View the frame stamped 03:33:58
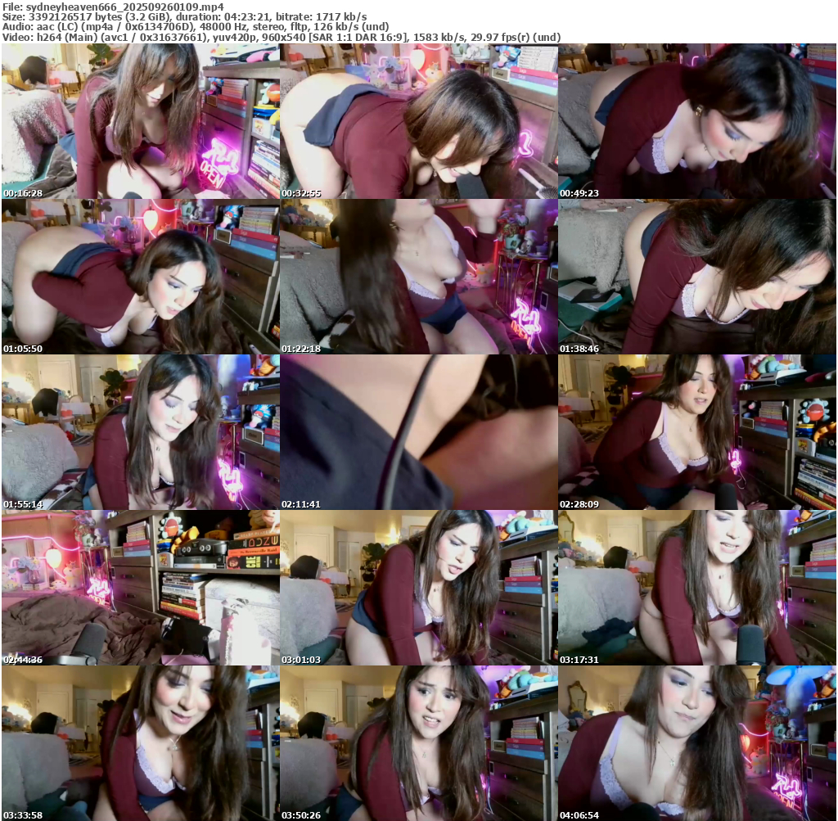This screenshot has height=821, width=838. pyautogui.click(x=141, y=743)
